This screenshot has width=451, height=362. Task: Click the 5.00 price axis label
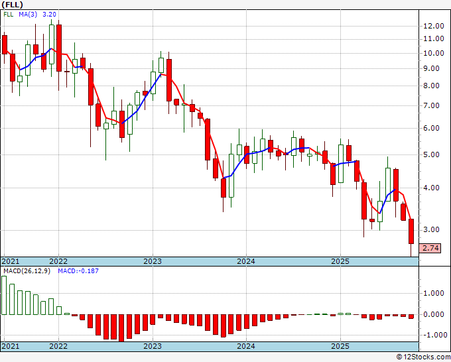coord(432,154)
